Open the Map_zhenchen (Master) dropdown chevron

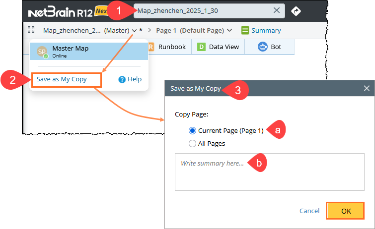point(135,31)
